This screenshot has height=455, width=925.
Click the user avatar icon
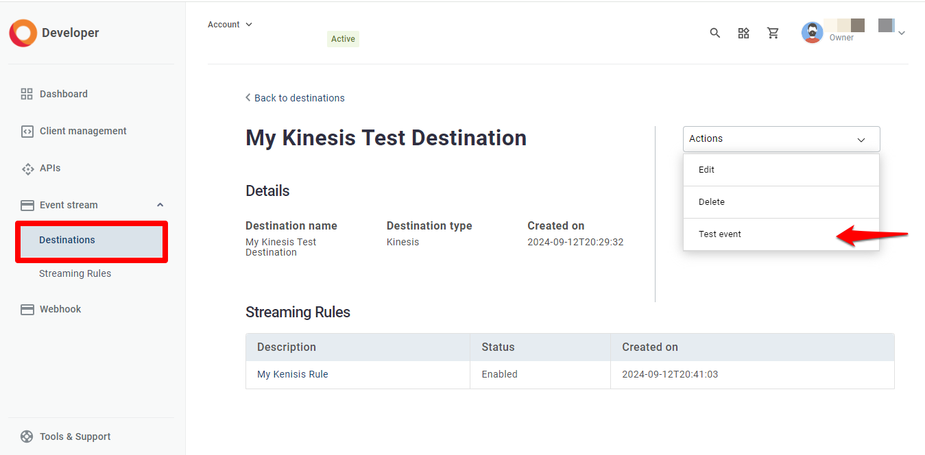tap(812, 32)
